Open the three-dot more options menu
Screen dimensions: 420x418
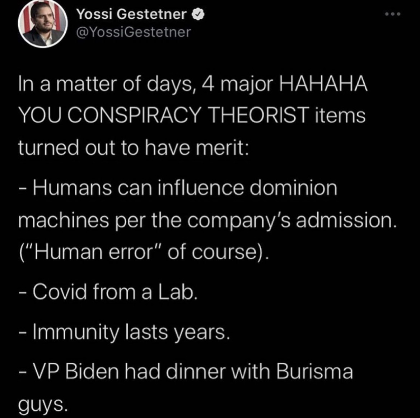tap(392, 15)
